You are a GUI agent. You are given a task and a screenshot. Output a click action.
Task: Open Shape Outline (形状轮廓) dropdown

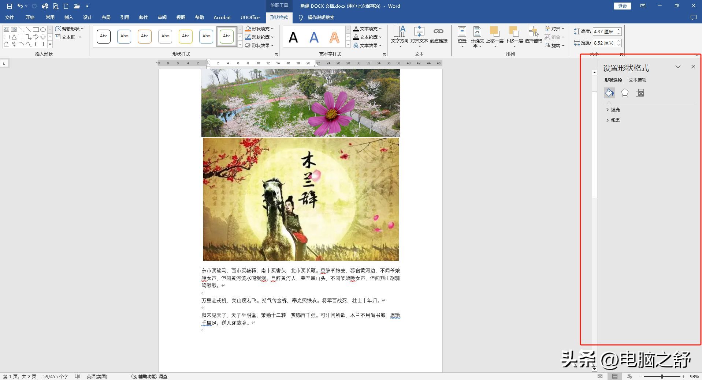click(x=260, y=37)
